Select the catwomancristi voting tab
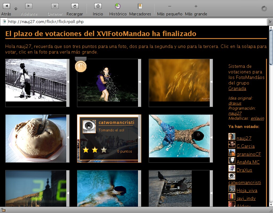This screenshot has height=213, width=273. click(x=117, y=122)
